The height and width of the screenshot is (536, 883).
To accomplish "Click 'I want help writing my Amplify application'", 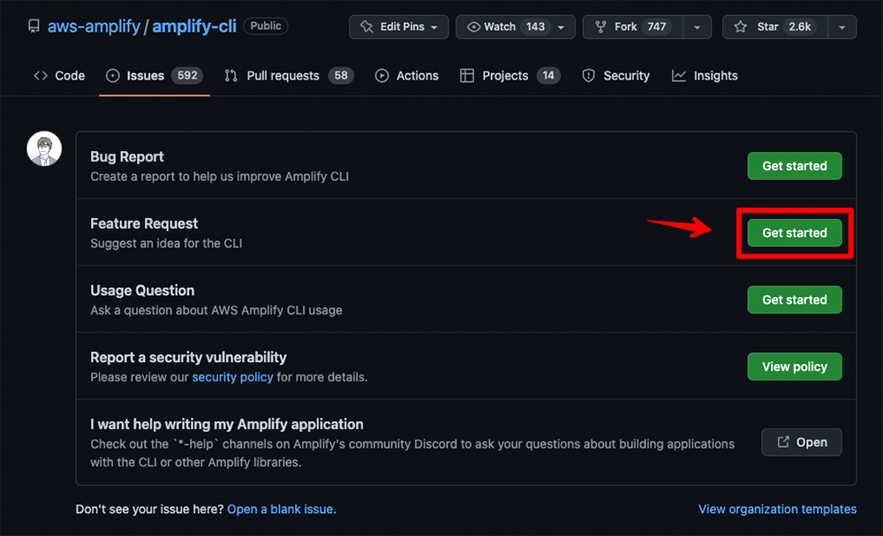I will [x=227, y=424].
